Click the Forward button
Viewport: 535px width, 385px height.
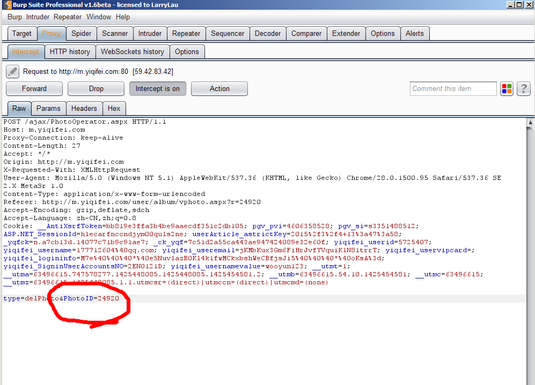click(x=34, y=88)
